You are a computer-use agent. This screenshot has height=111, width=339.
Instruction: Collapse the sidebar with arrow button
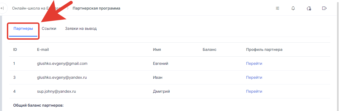coord(2,8)
